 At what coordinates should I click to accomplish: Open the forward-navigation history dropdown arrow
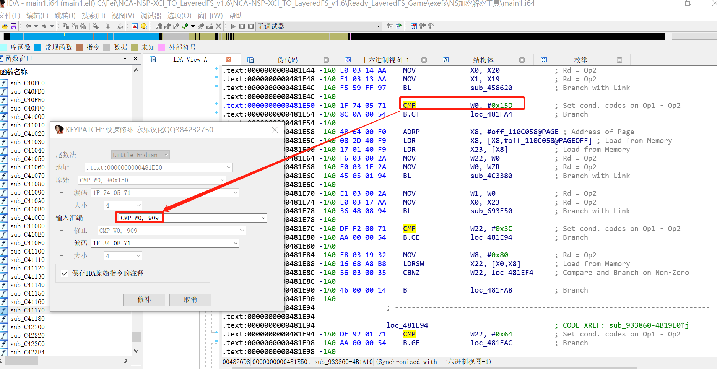(x=52, y=26)
